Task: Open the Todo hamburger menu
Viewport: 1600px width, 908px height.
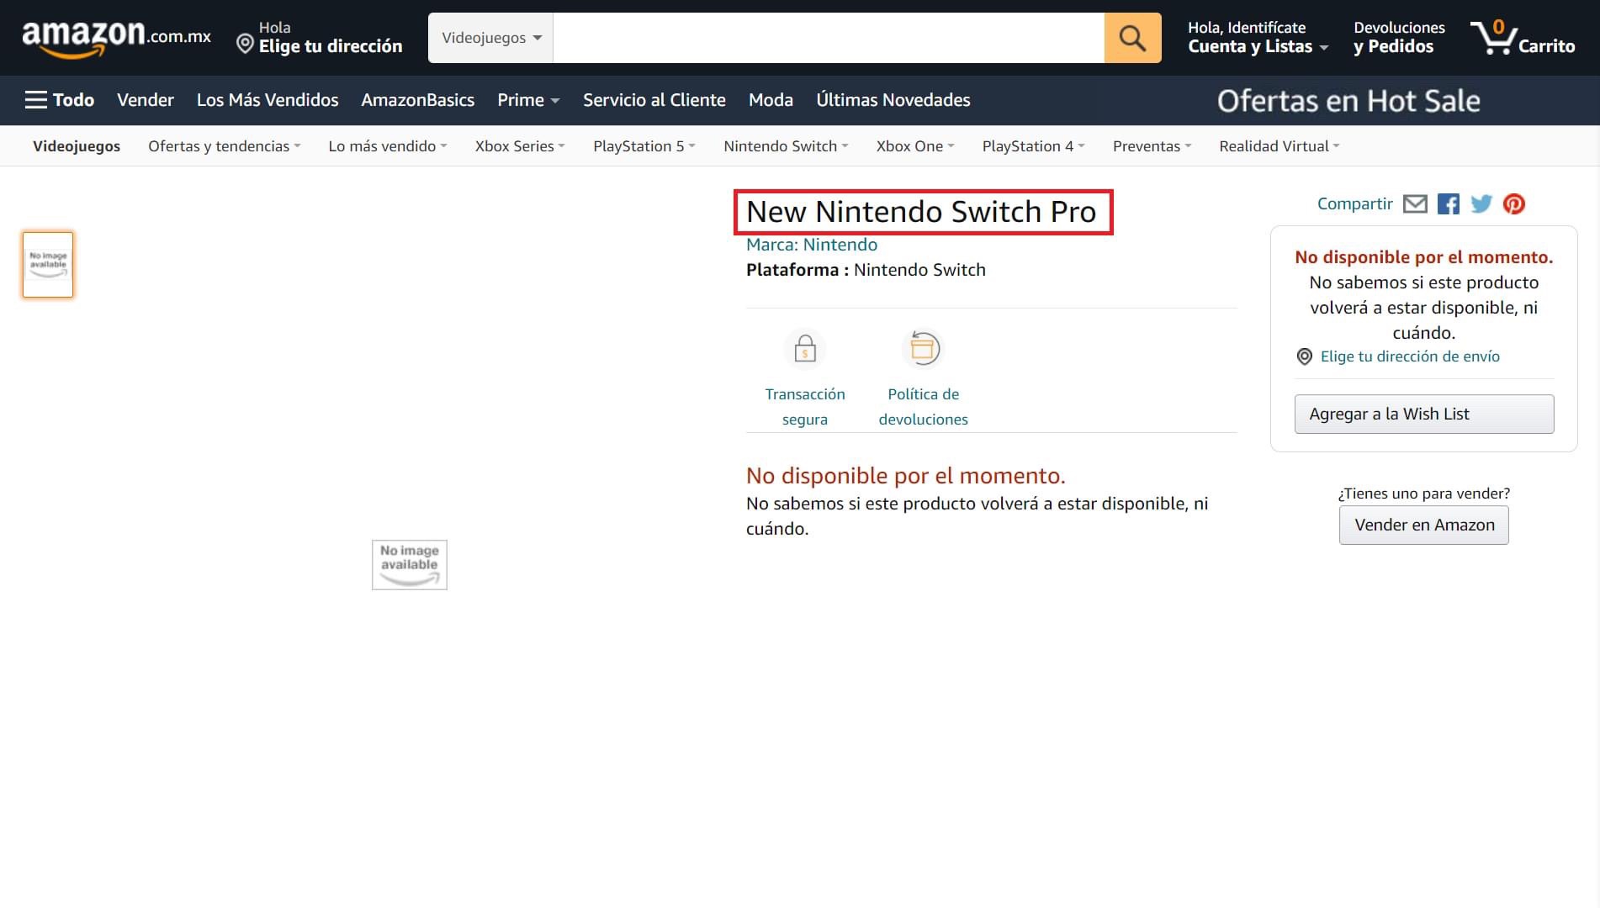Action: [59, 100]
